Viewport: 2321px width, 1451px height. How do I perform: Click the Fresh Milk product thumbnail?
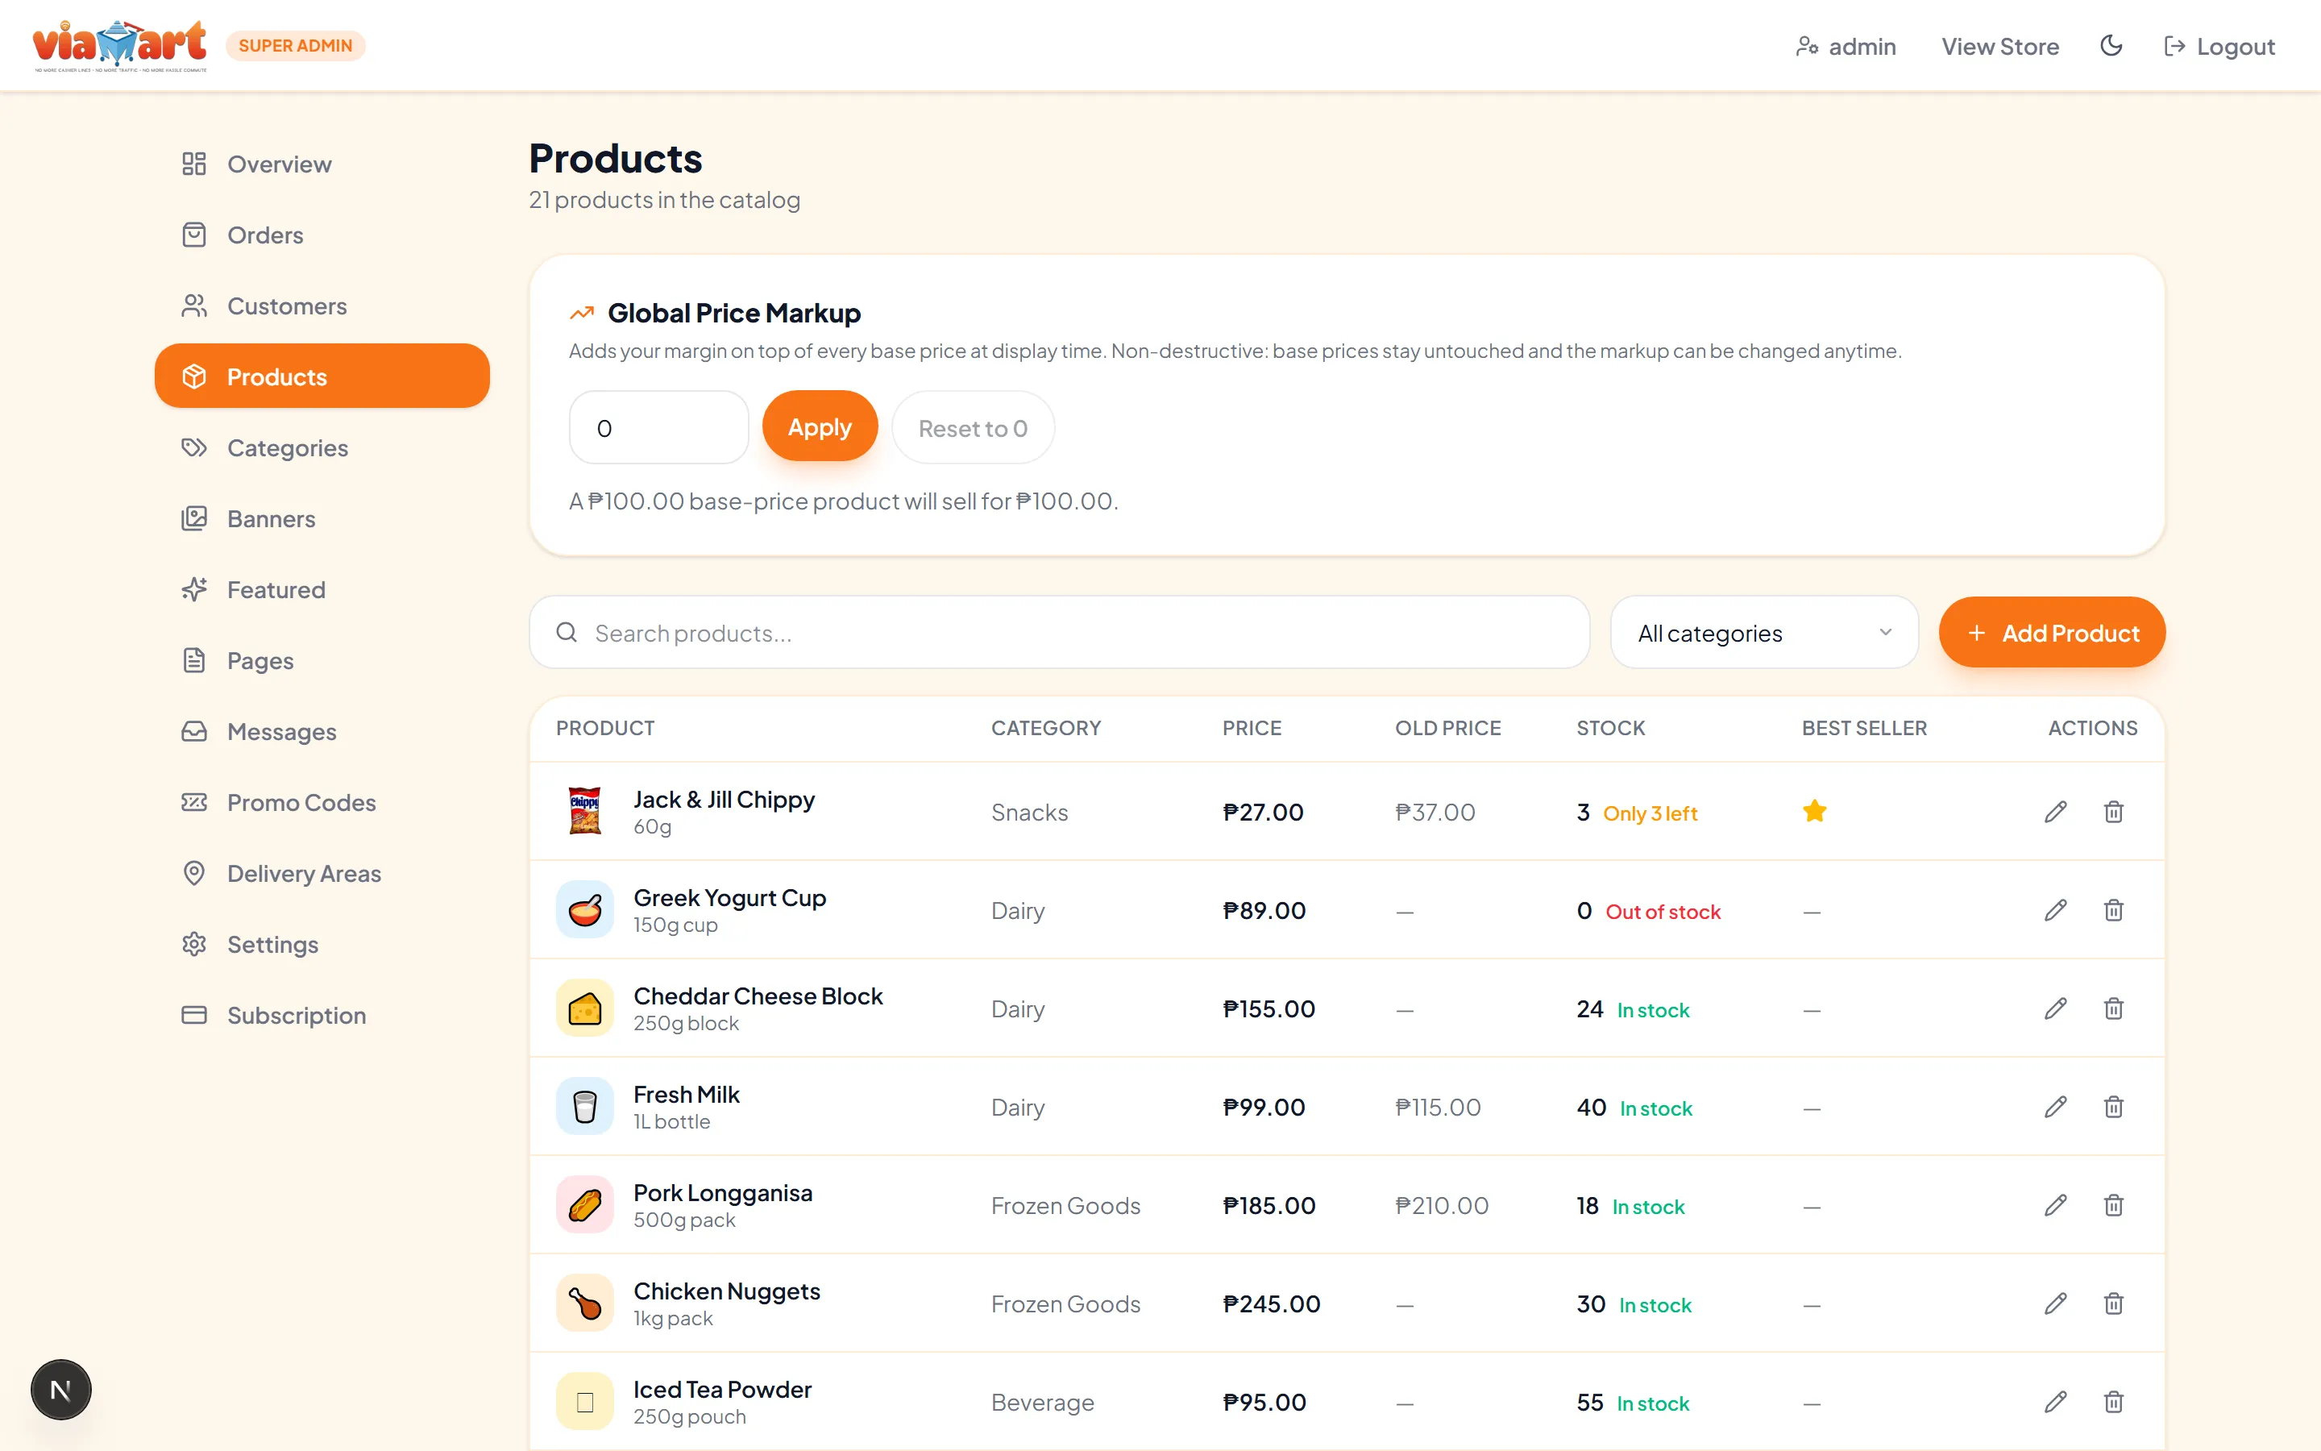584,1107
